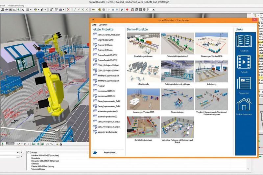Expand the arrow beside the blue trapezoid icon

point(63,10)
